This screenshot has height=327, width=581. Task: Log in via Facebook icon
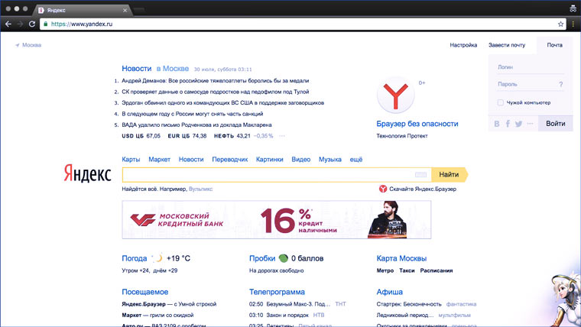(508, 124)
